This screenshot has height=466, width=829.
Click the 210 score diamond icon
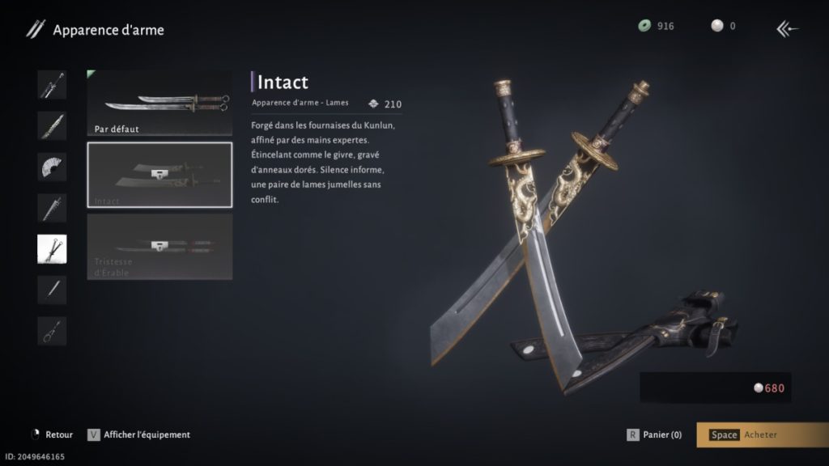click(373, 104)
